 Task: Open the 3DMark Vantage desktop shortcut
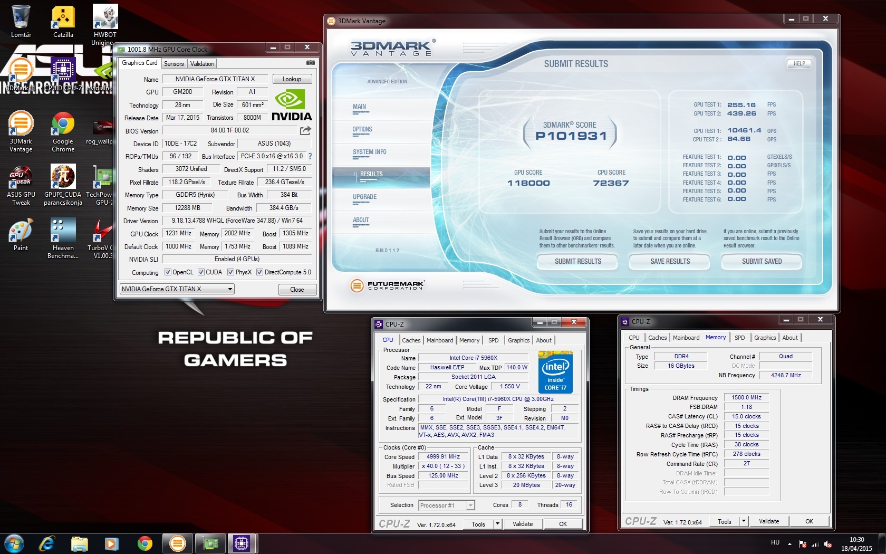coord(21,132)
